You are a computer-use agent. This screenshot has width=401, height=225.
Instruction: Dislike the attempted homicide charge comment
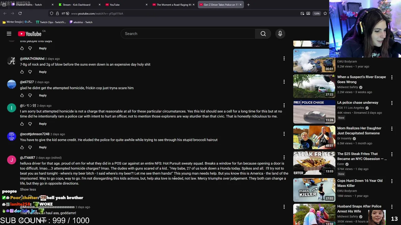(x=30, y=124)
